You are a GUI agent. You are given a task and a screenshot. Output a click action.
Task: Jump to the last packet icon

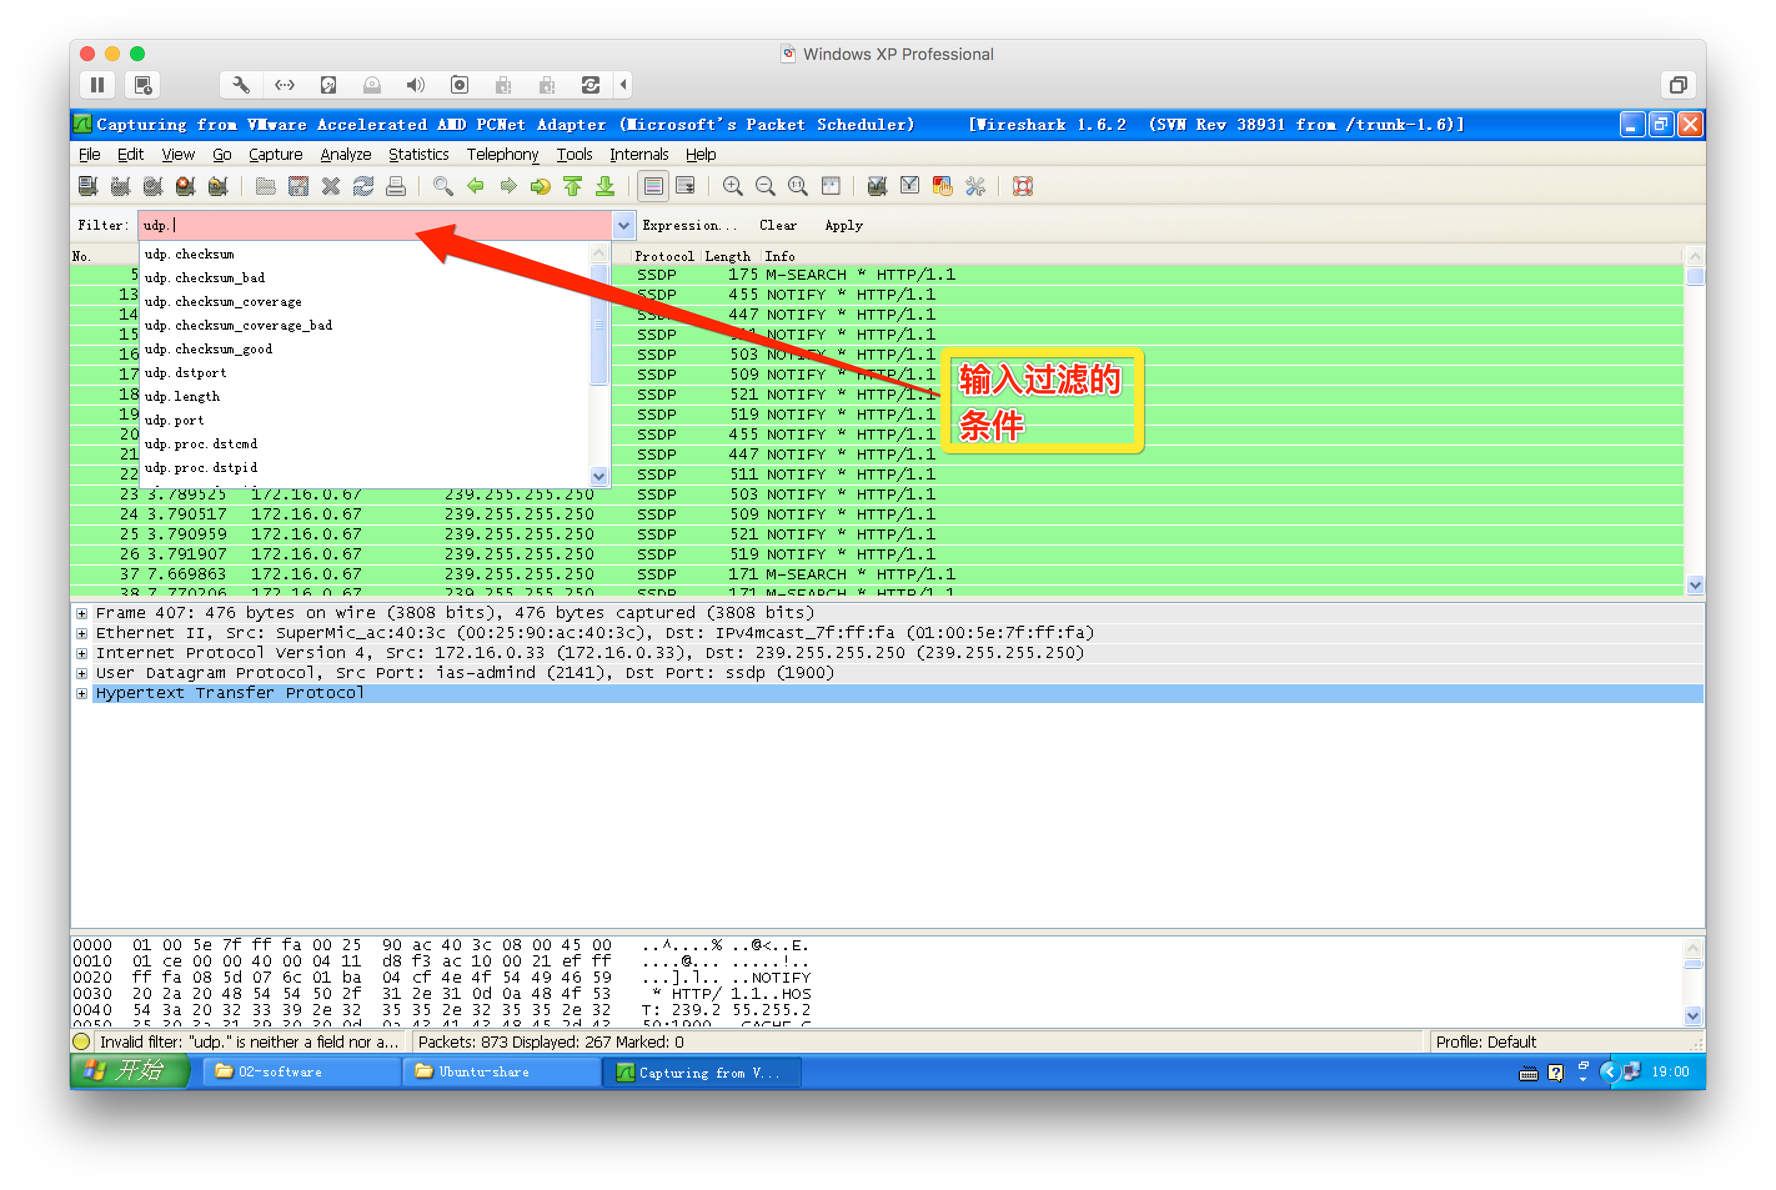coord(606,186)
